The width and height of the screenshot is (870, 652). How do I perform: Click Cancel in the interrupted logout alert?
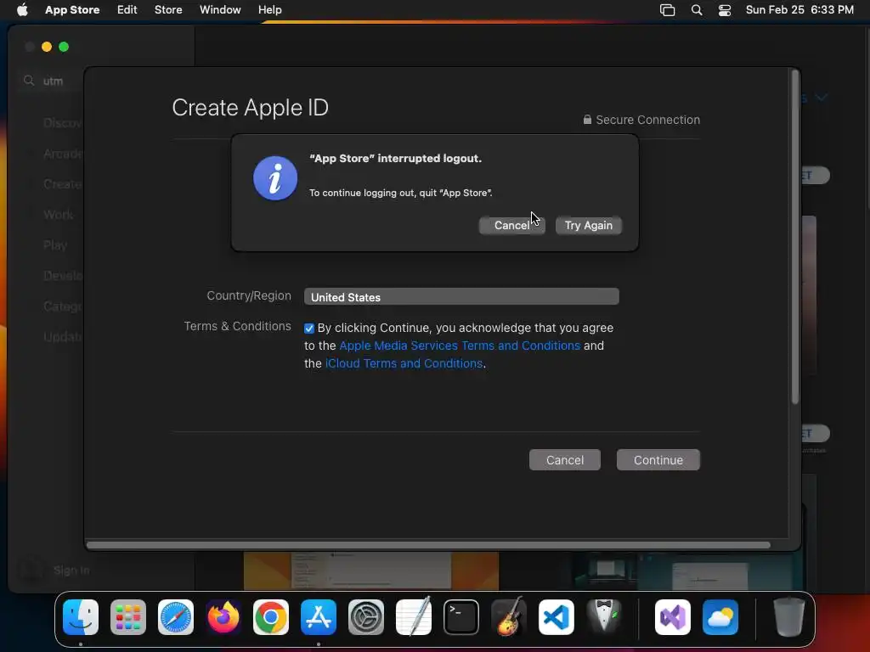pyautogui.click(x=511, y=225)
